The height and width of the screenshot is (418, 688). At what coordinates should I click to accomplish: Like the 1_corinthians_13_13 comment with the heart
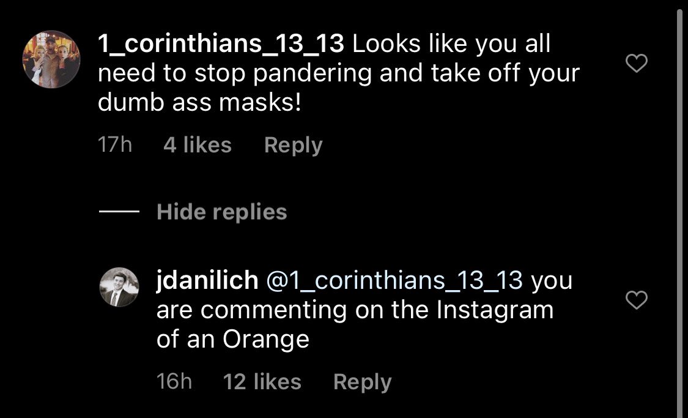[x=636, y=63]
